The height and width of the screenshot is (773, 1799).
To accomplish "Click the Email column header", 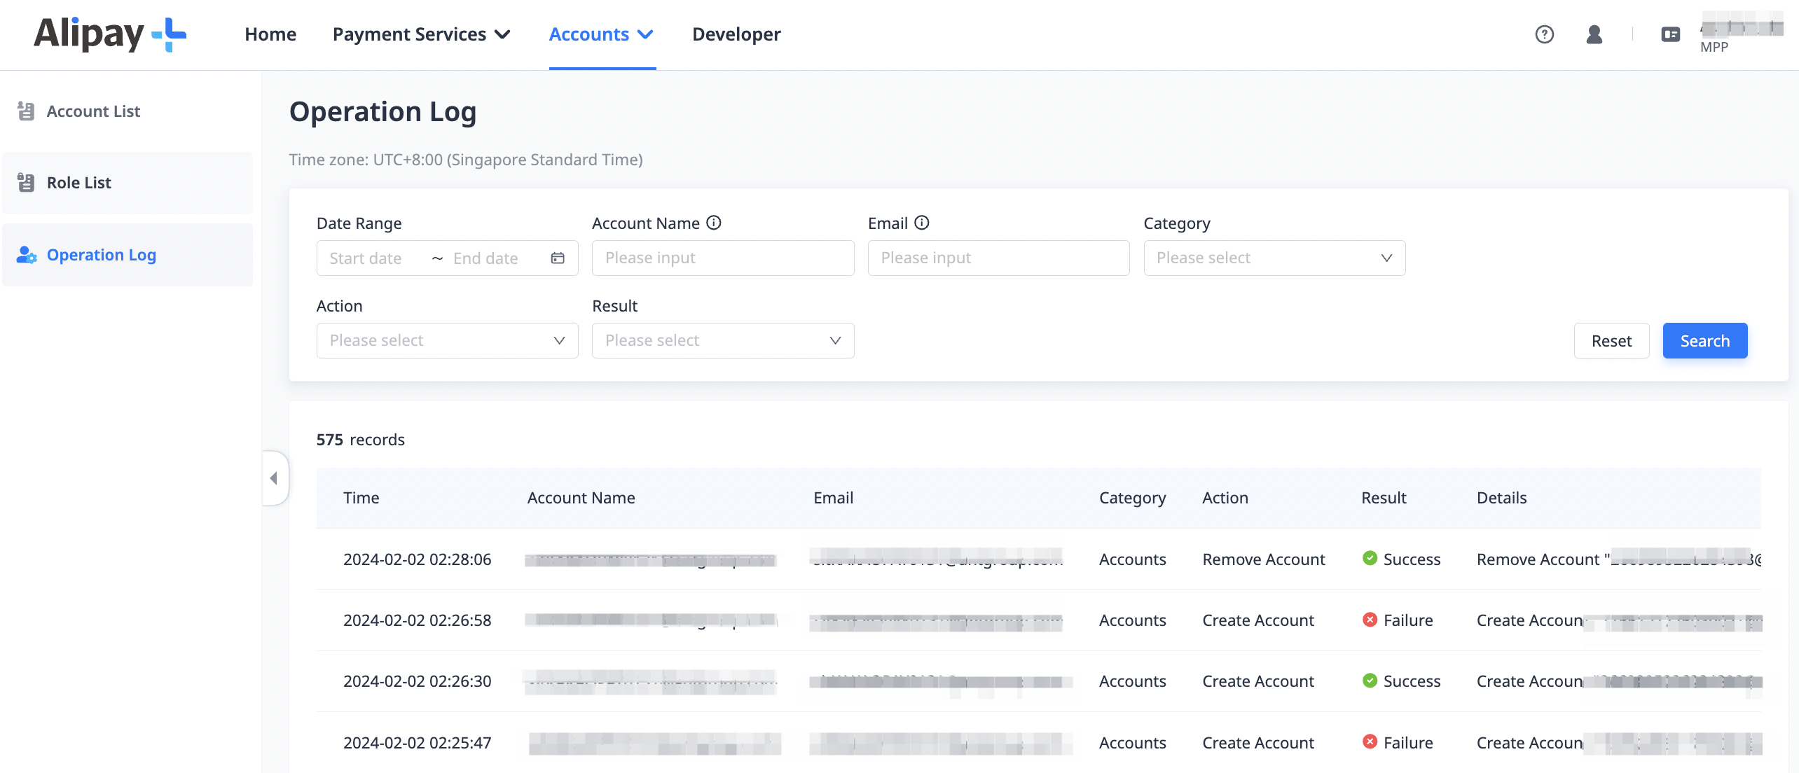I will point(833,498).
